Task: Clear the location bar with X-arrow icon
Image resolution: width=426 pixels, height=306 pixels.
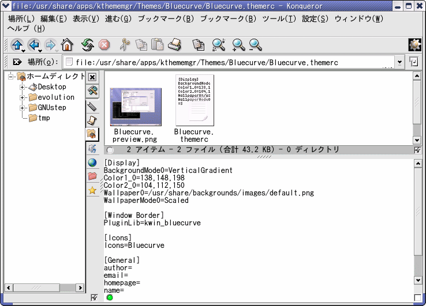Action: click(x=17, y=62)
